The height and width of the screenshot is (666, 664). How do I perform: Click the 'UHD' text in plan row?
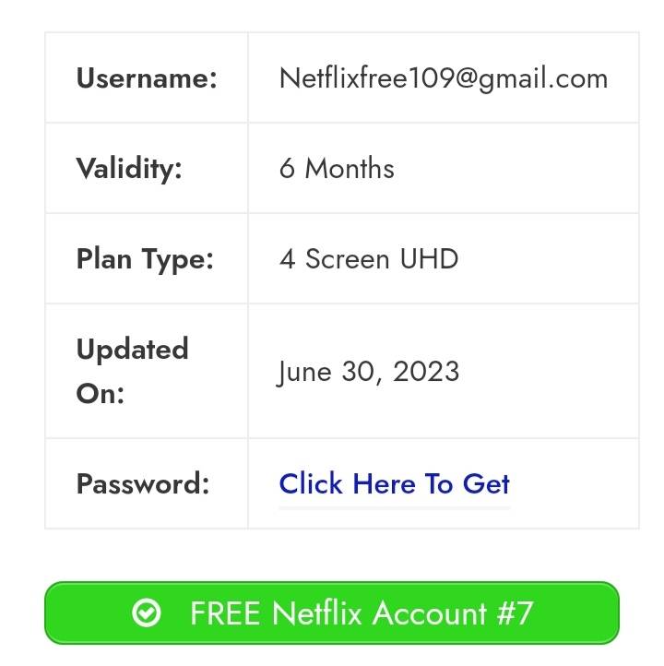tap(428, 259)
